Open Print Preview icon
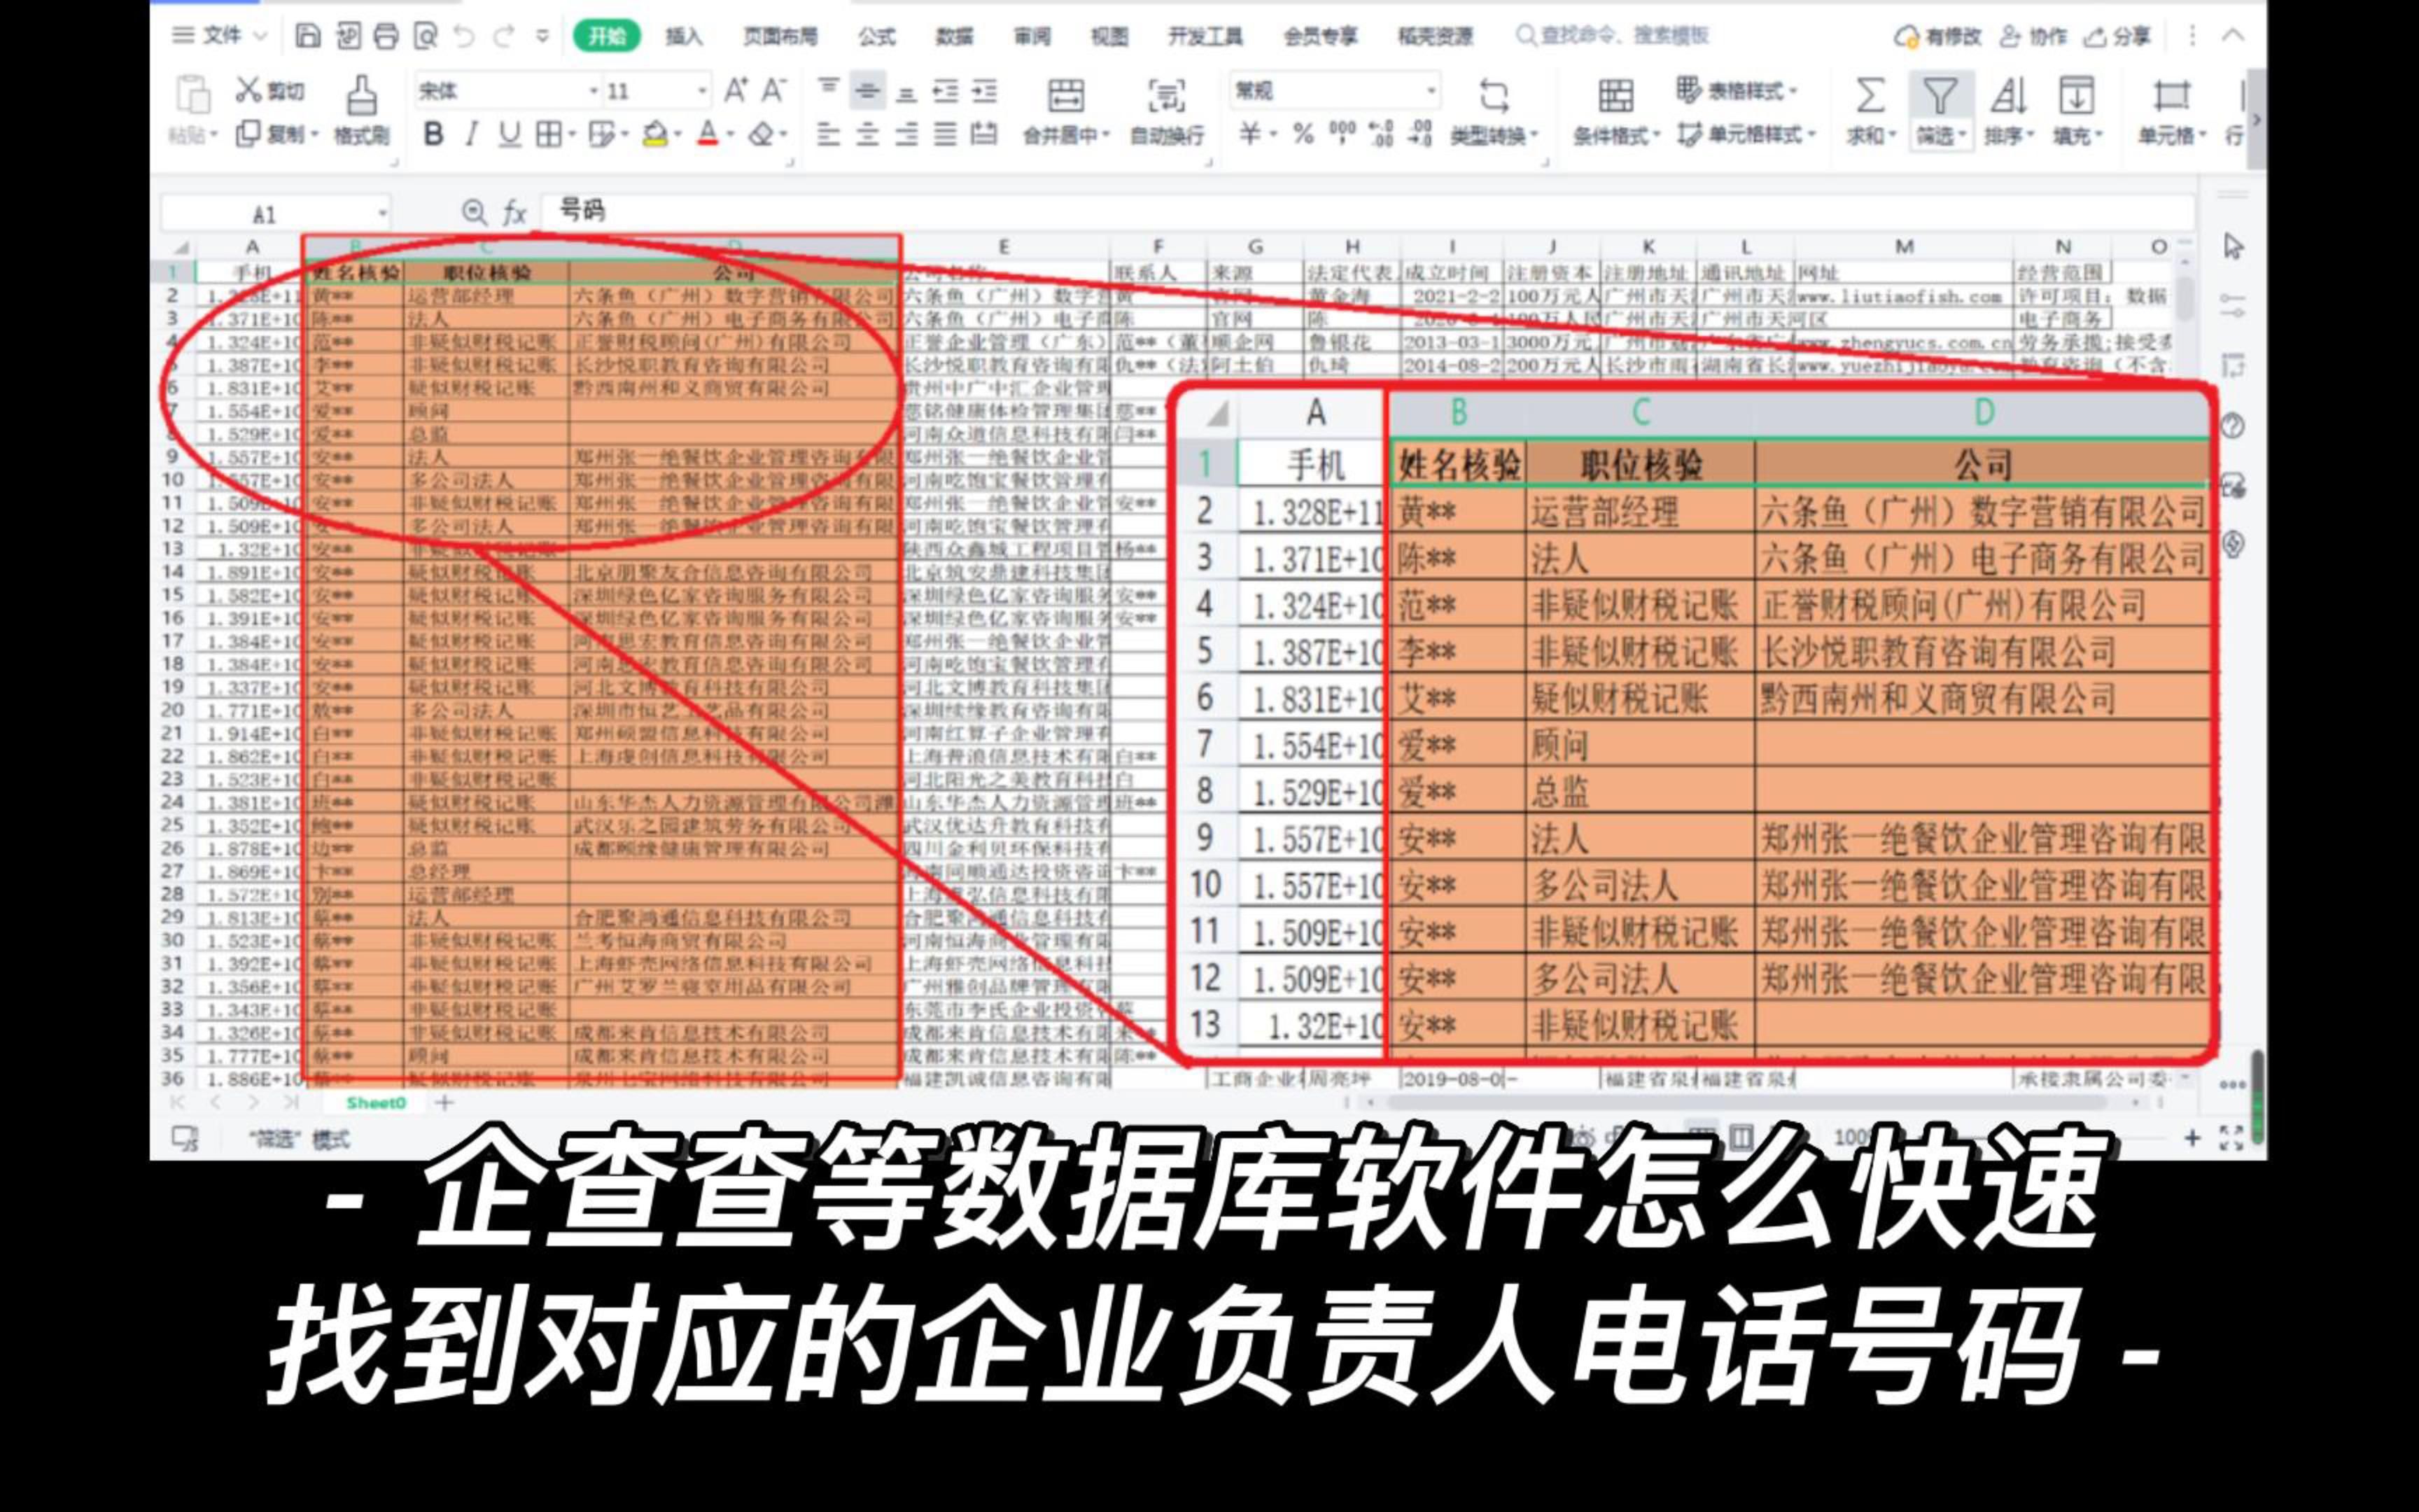2419x1512 pixels. pos(426,36)
